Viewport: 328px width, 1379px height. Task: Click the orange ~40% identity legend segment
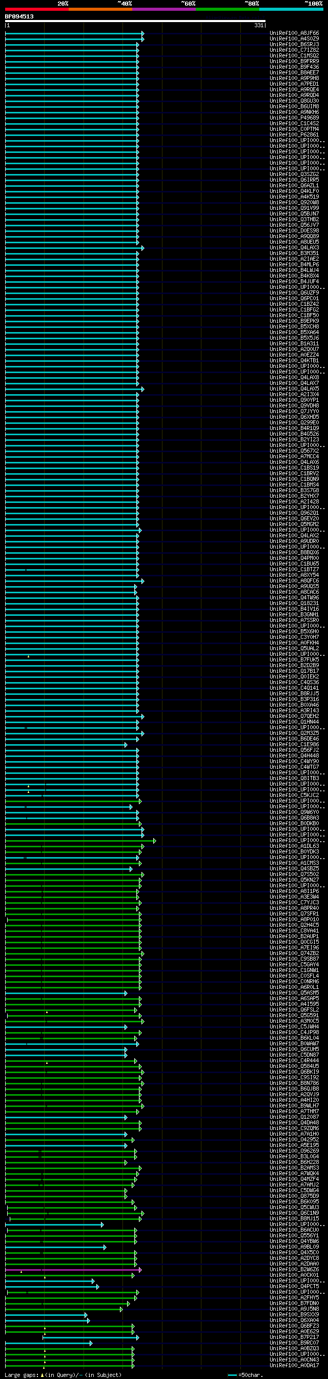pos(100,9)
